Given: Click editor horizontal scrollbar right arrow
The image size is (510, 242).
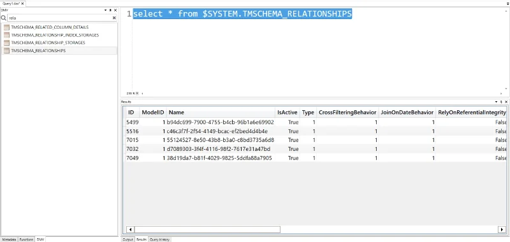Looking at the screenshot, I should tap(502, 93).
